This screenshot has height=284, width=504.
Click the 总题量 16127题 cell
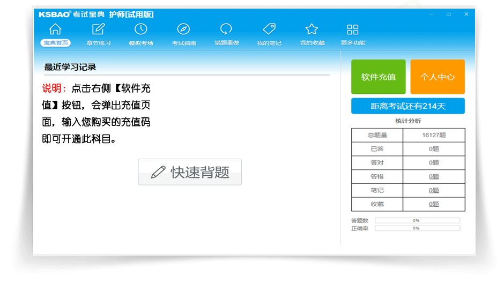[434, 135]
